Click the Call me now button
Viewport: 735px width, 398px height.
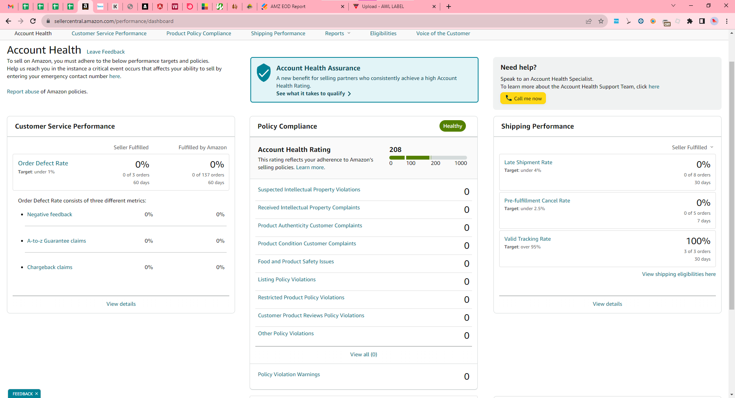[523, 98]
